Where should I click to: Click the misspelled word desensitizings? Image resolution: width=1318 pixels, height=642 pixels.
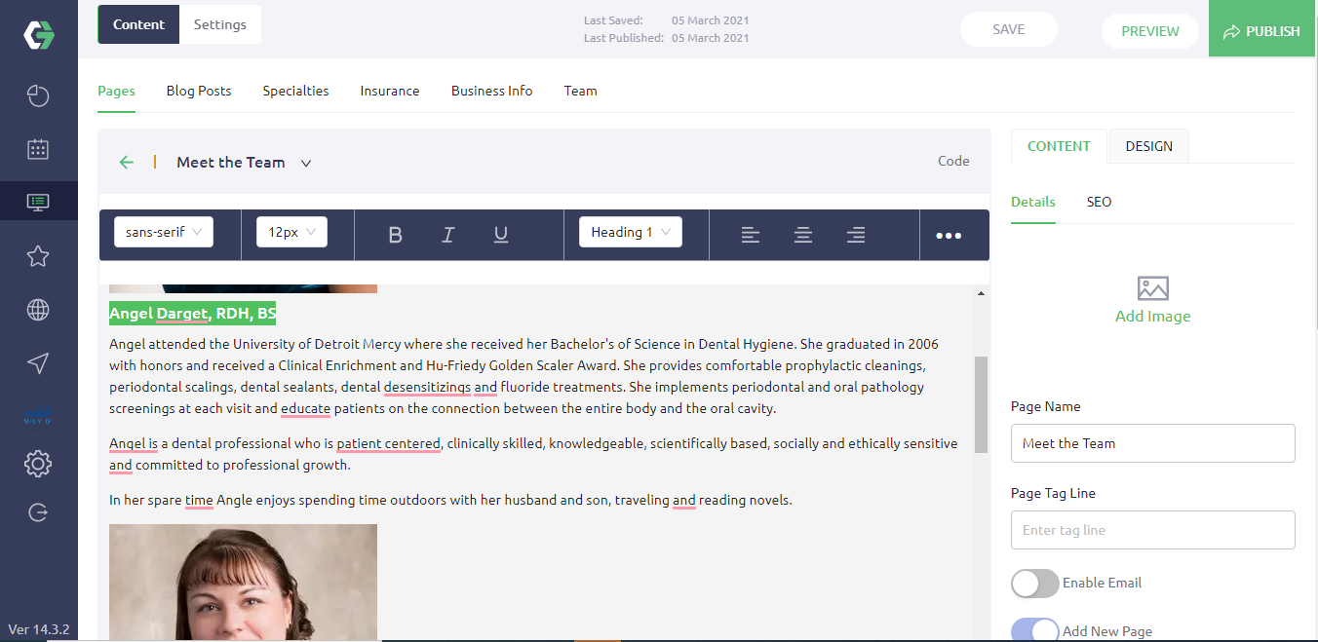pos(427,387)
